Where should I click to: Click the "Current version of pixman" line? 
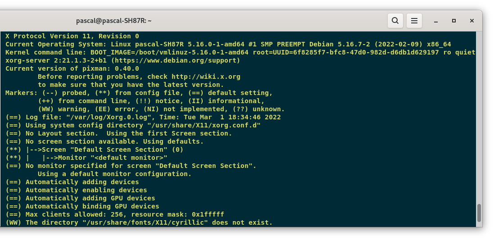(72, 68)
